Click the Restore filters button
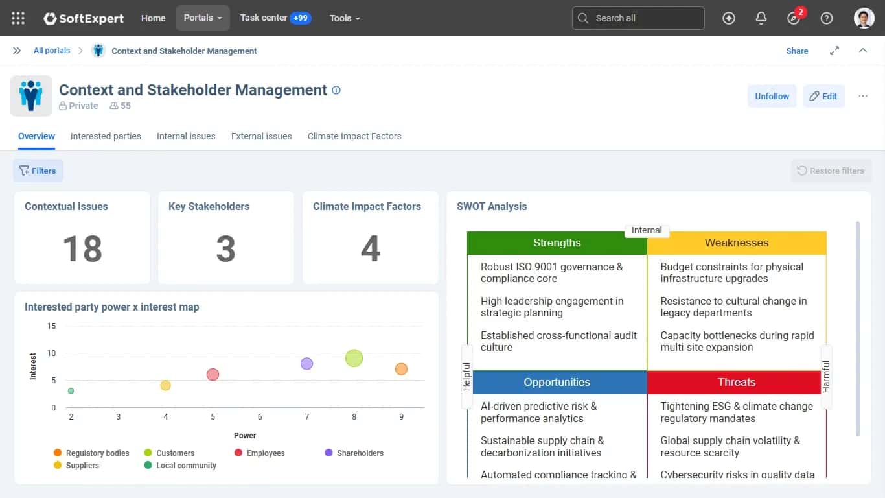 (x=831, y=171)
